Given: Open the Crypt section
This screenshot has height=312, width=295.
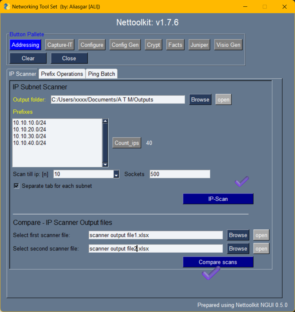Looking at the screenshot, I should (153, 45).
